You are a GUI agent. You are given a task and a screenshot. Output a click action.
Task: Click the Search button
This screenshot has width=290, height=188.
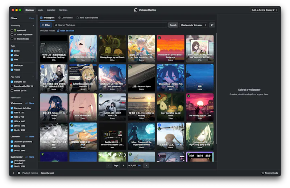[173, 25]
